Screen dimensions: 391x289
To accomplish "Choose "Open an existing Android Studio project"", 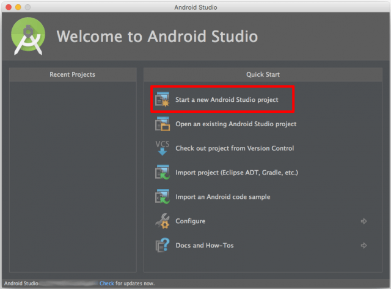I will click(236, 124).
